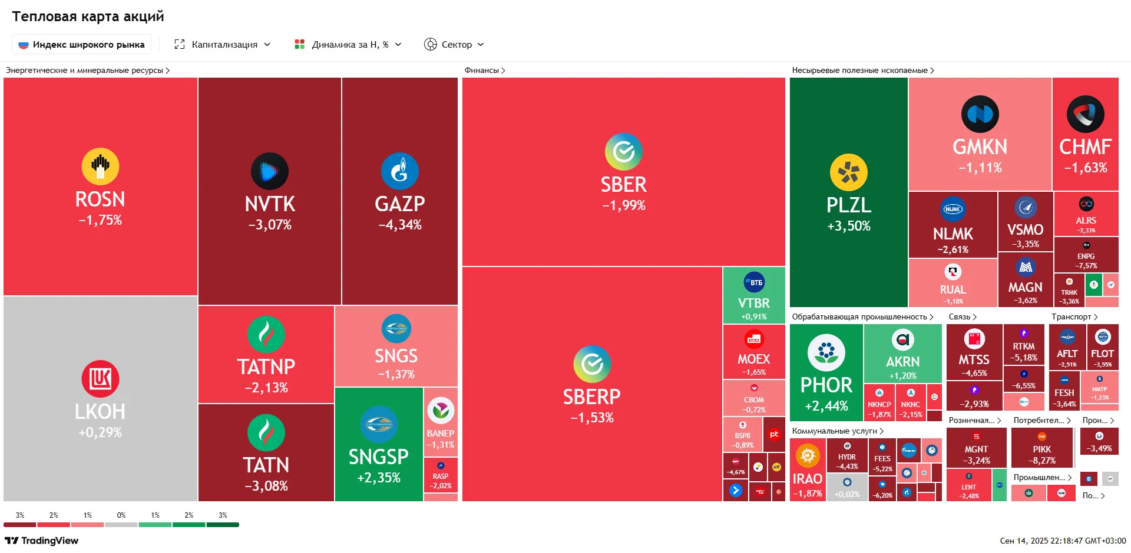Click the MGNT −3,24% tile
This screenshot has width=1131, height=553.
tap(977, 448)
